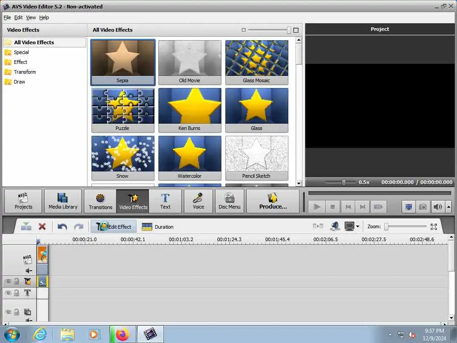Toggle lock on text track

(17, 293)
